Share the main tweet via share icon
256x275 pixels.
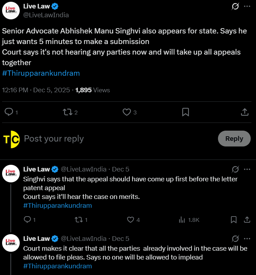245,112
